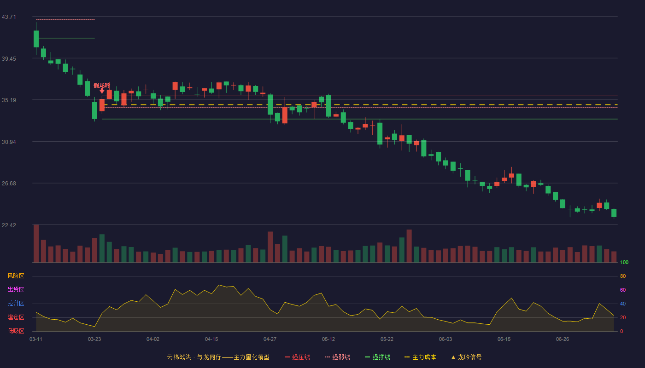Click the 26.68 price axis label
The image size is (645, 368).
point(9,184)
